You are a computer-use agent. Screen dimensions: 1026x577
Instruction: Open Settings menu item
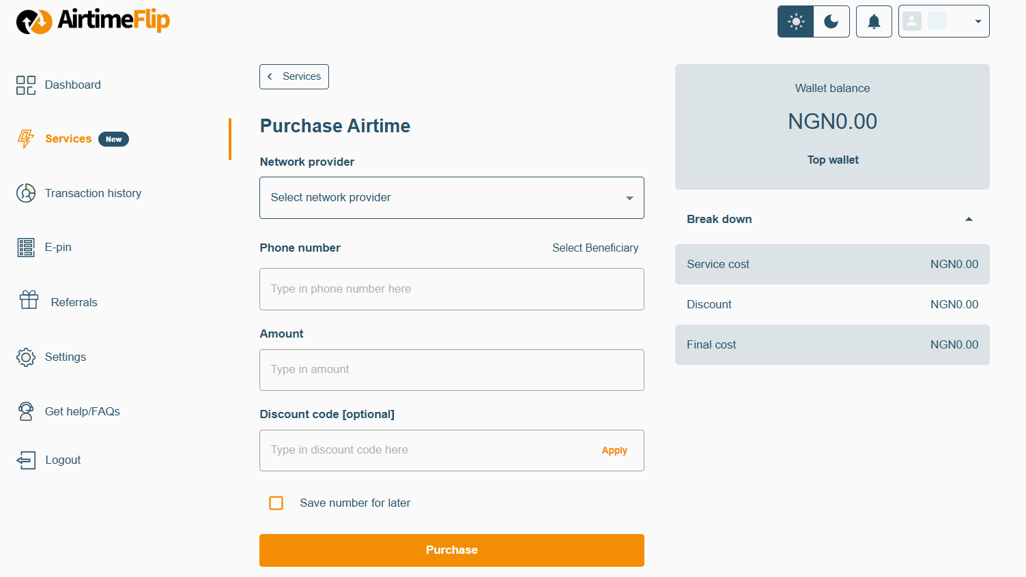coord(66,357)
